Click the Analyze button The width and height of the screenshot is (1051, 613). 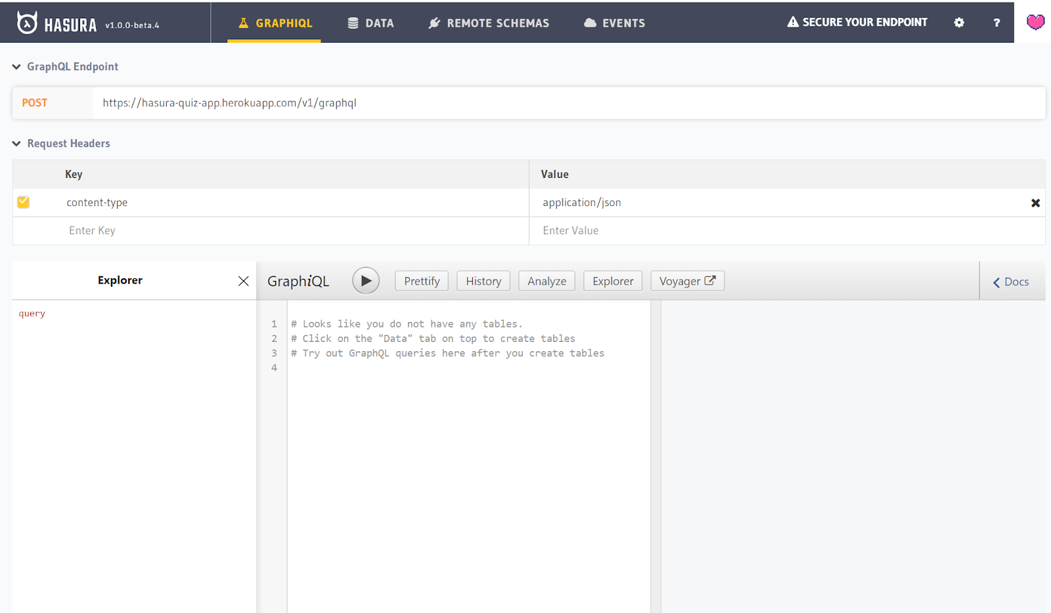pyautogui.click(x=547, y=281)
